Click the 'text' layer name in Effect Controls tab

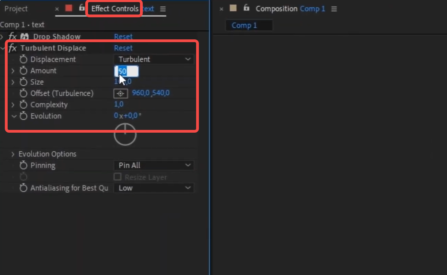(x=148, y=9)
